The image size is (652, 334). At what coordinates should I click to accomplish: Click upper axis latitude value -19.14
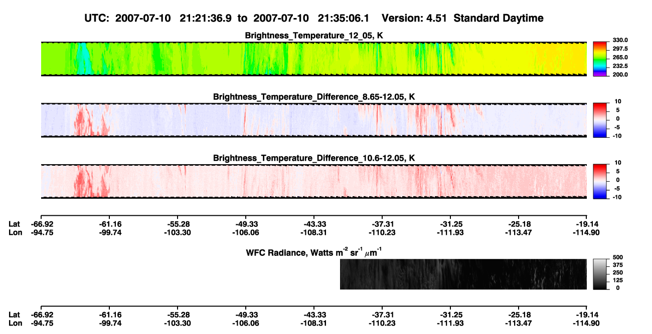coord(587,224)
